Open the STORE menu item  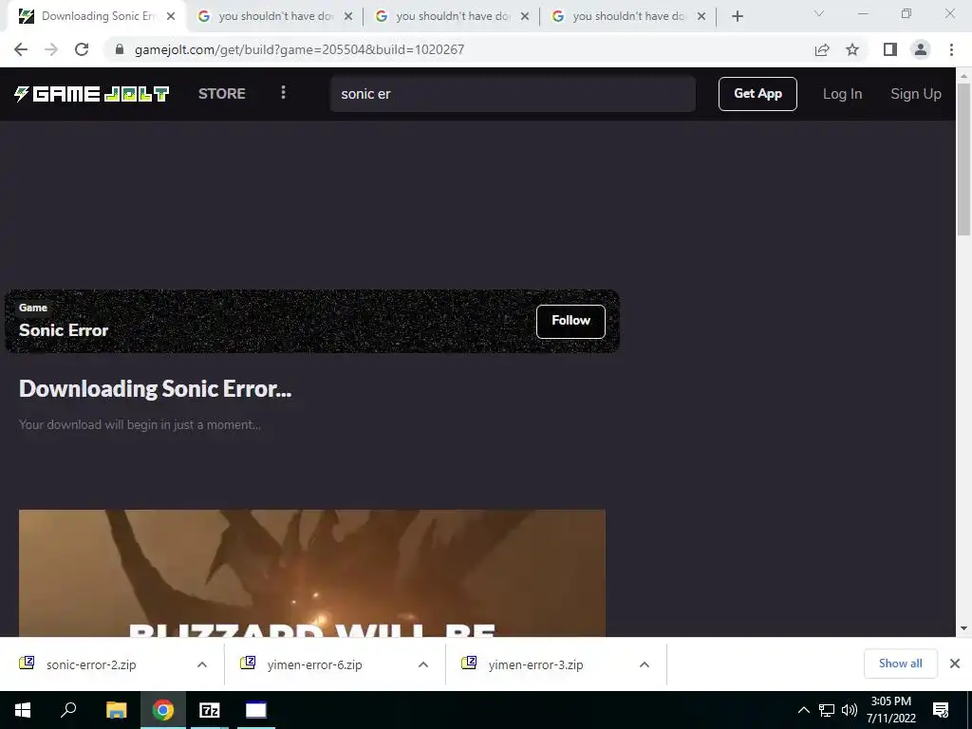222,94
